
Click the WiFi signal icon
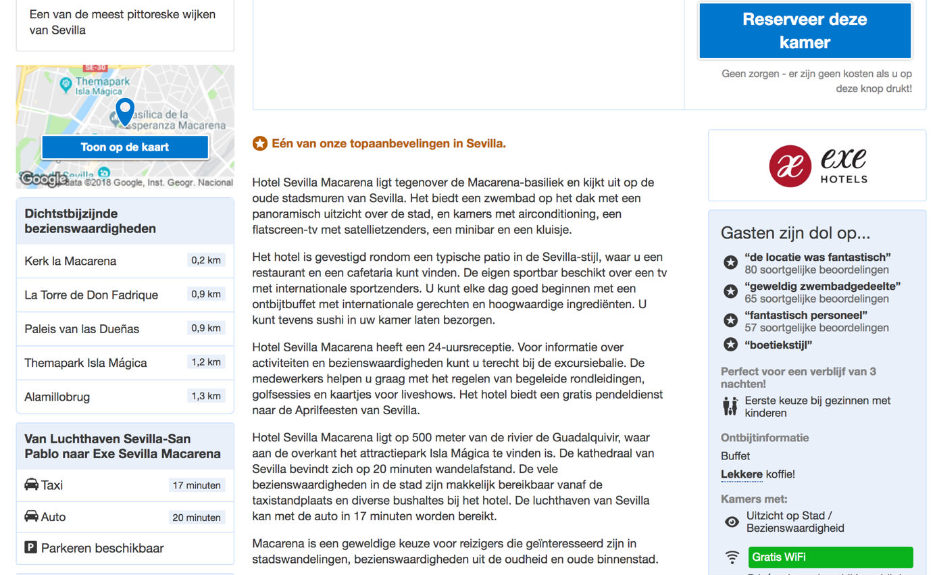click(732, 557)
